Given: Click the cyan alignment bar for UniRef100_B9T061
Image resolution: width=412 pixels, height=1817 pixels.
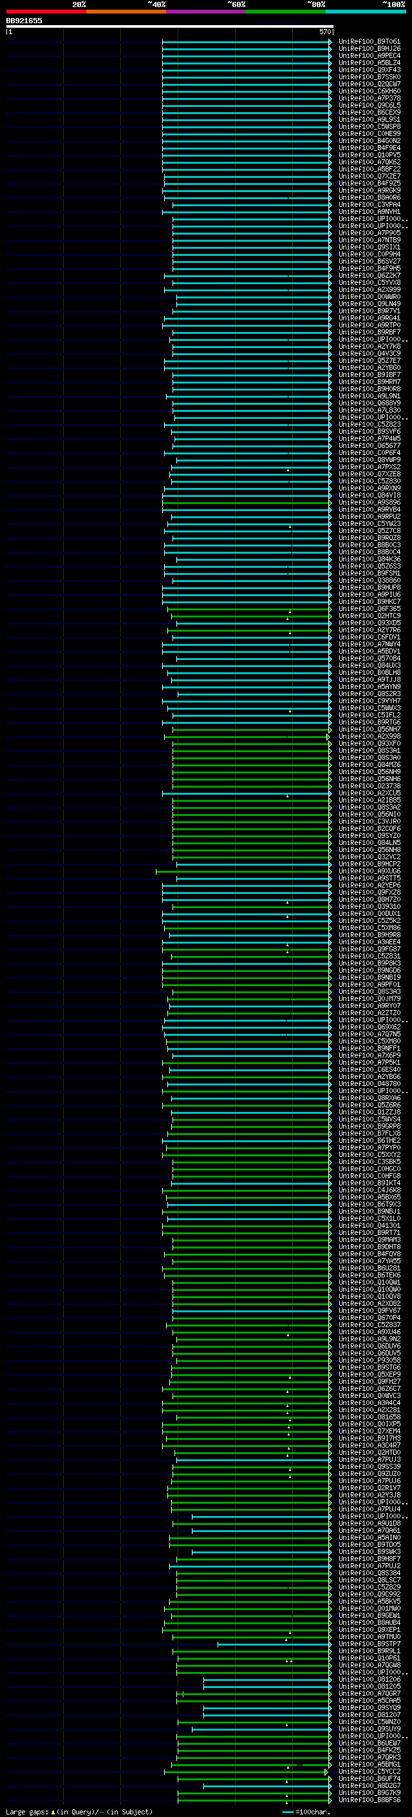Looking at the screenshot, I should (x=247, y=42).
